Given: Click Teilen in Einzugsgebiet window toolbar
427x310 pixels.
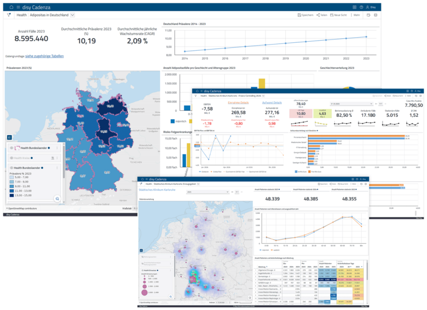Looking at the screenshot, I should pyautogui.click(x=333, y=184).
